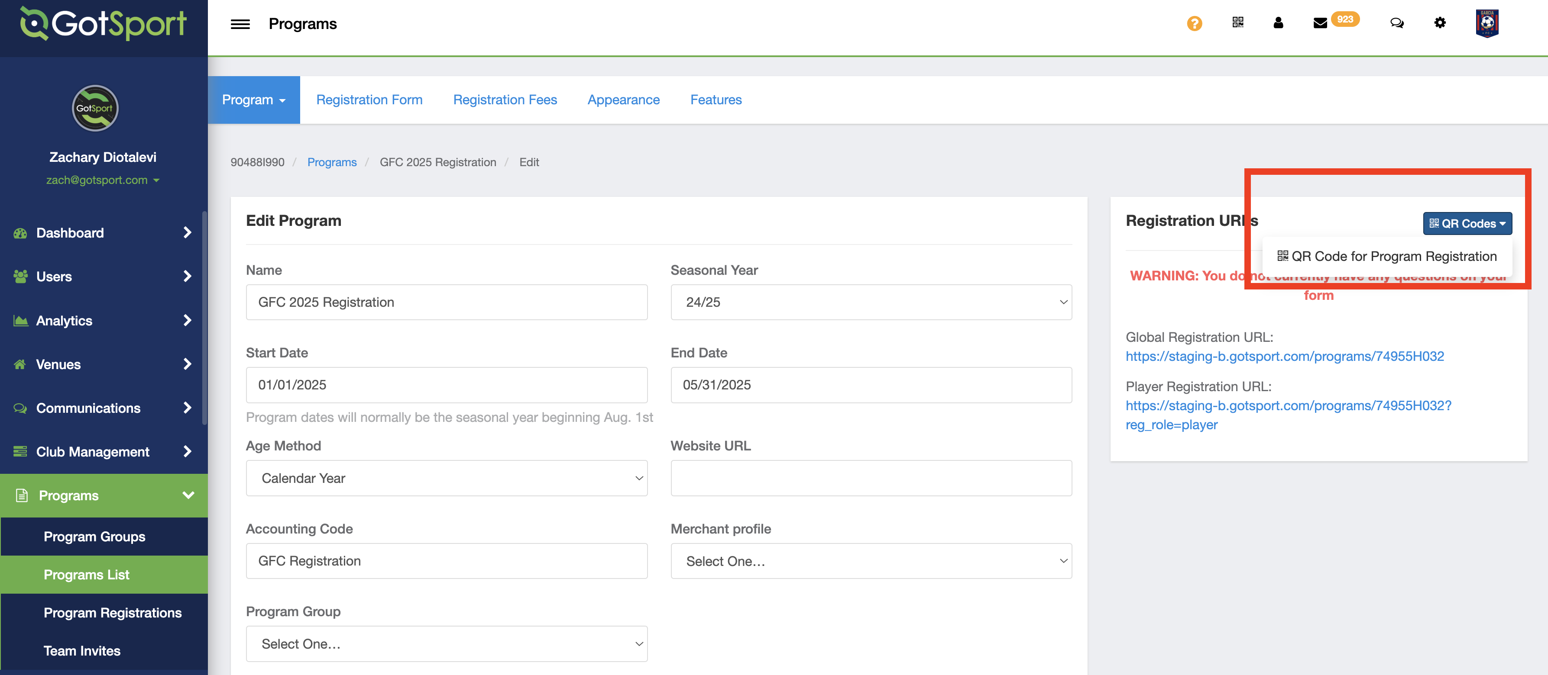The image size is (1548, 675).
Task: Click the Programs document icon in sidebar
Action: (22, 495)
